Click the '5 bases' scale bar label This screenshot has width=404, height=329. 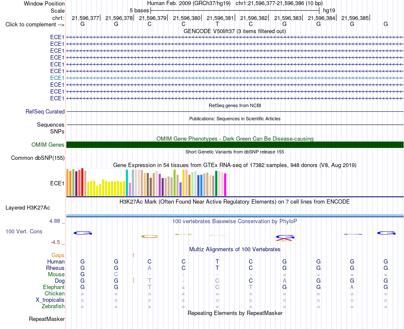click(x=139, y=11)
